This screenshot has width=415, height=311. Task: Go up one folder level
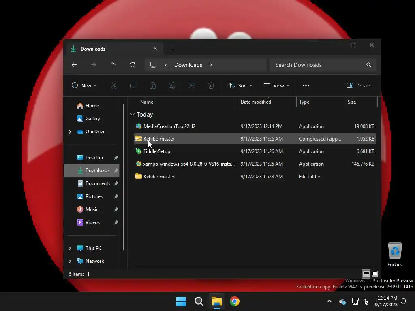[x=113, y=65]
